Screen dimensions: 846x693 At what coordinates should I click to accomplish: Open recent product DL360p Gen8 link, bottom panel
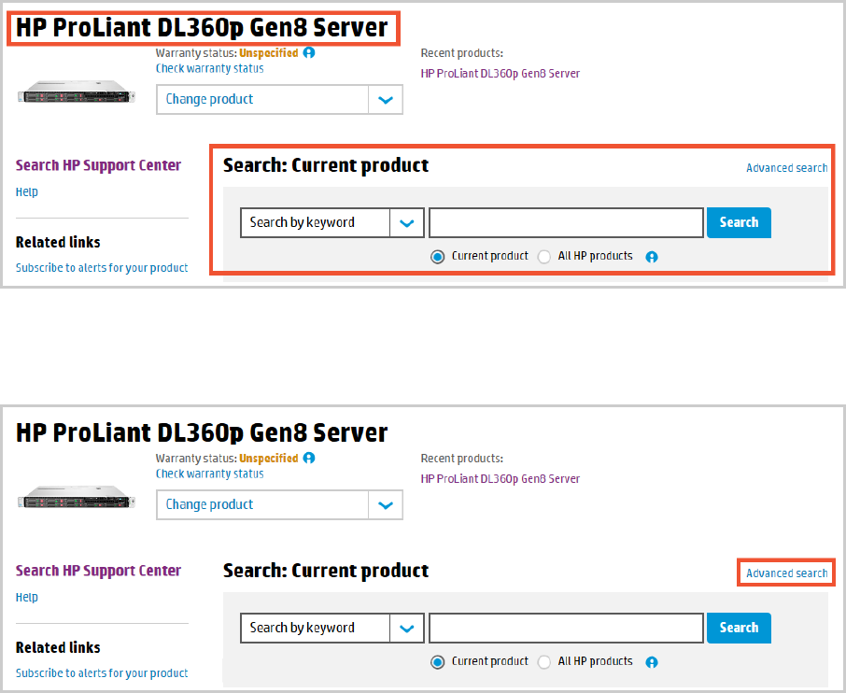501,479
